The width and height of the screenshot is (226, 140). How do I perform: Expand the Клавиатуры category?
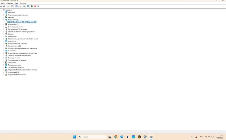tap(4, 36)
